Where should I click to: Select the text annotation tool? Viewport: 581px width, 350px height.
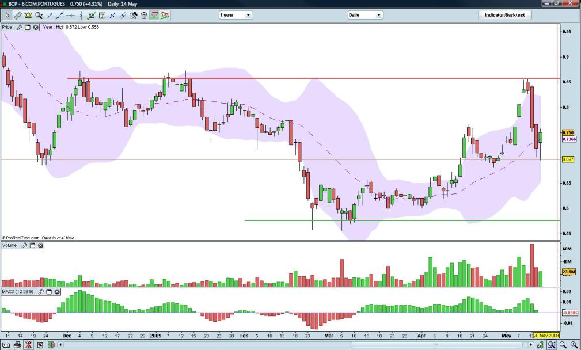pos(102,15)
